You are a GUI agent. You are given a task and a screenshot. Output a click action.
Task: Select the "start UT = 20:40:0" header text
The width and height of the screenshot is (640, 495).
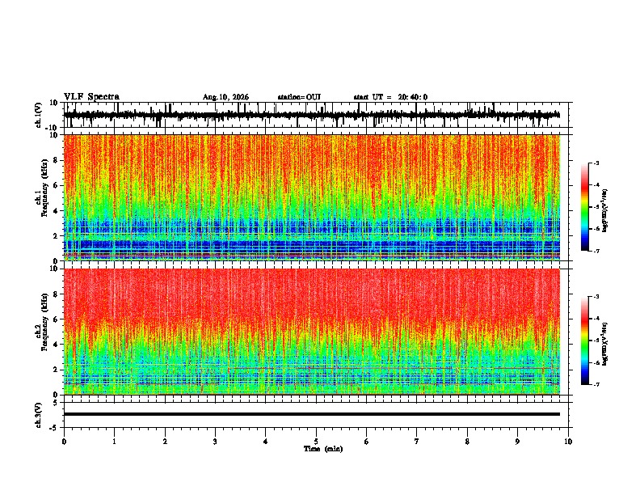tap(390, 97)
